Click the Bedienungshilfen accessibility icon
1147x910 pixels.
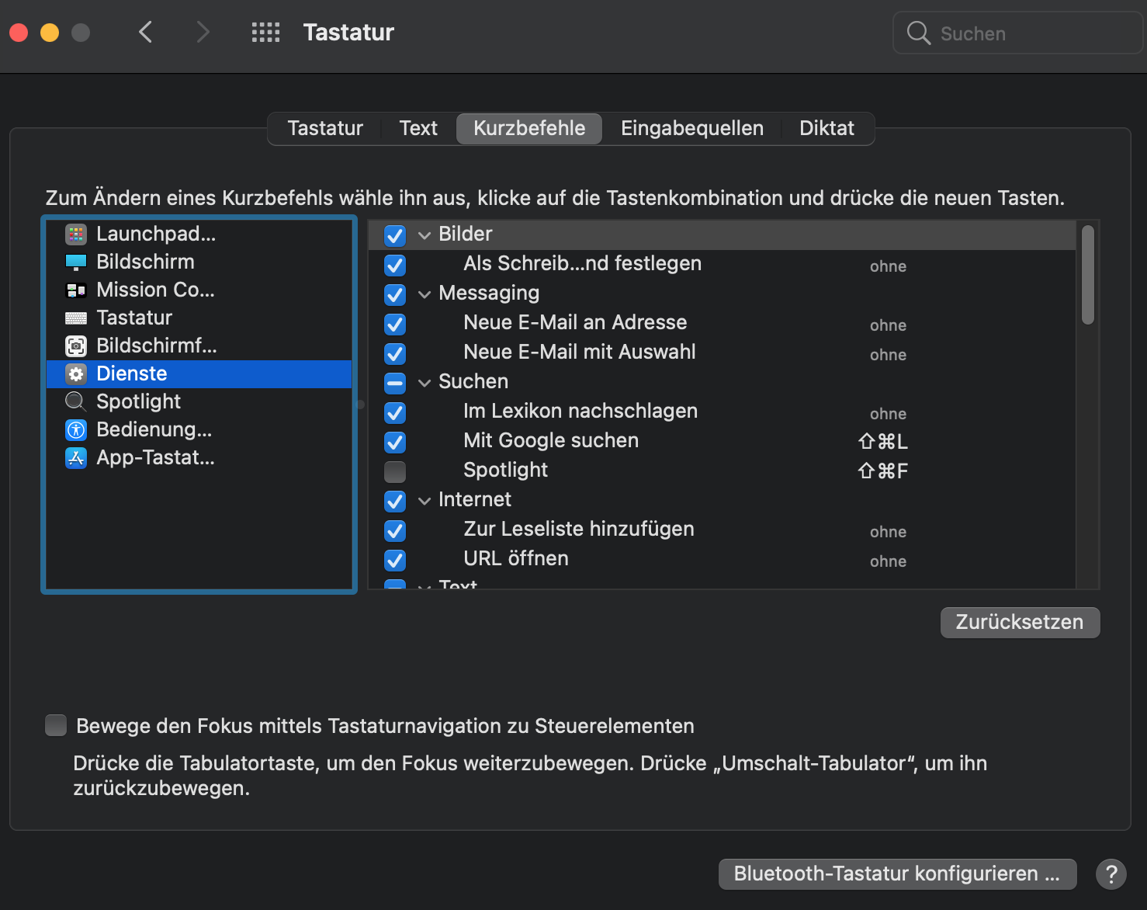pos(76,429)
